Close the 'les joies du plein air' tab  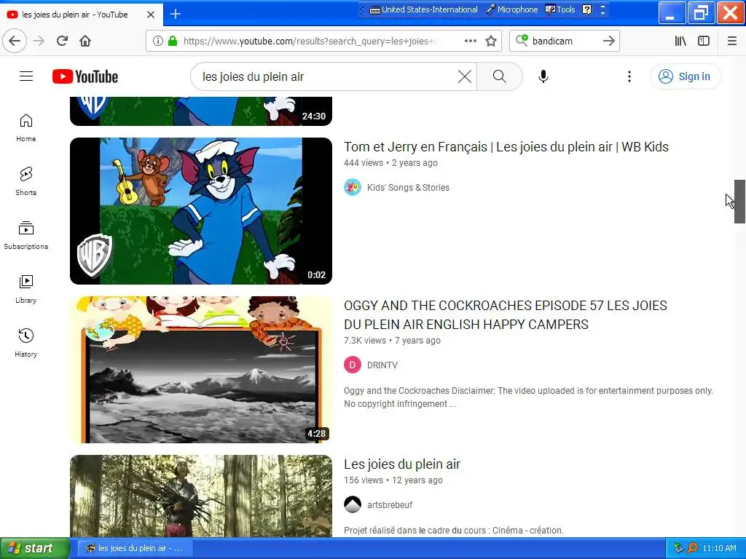pyautogui.click(x=150, y=15)
